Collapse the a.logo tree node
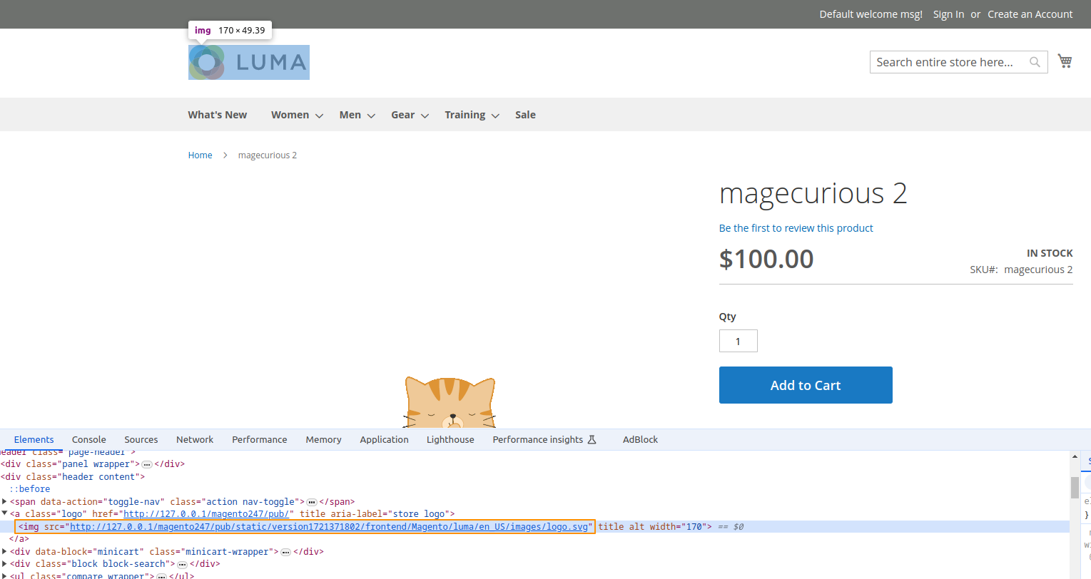 tap(5, 513)
